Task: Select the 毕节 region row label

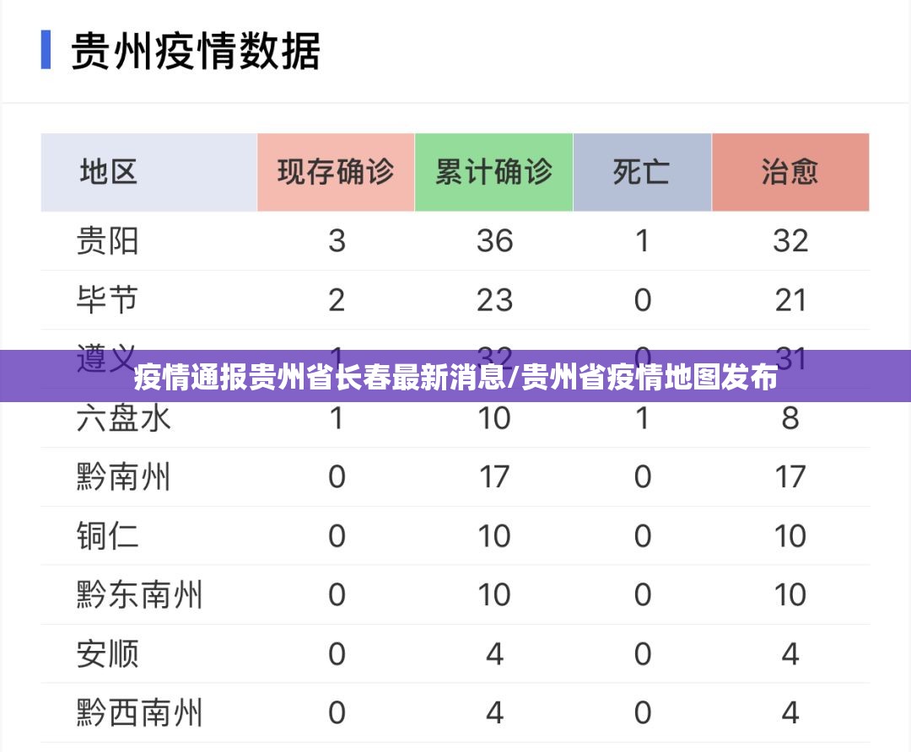Action: coord(107,300)
